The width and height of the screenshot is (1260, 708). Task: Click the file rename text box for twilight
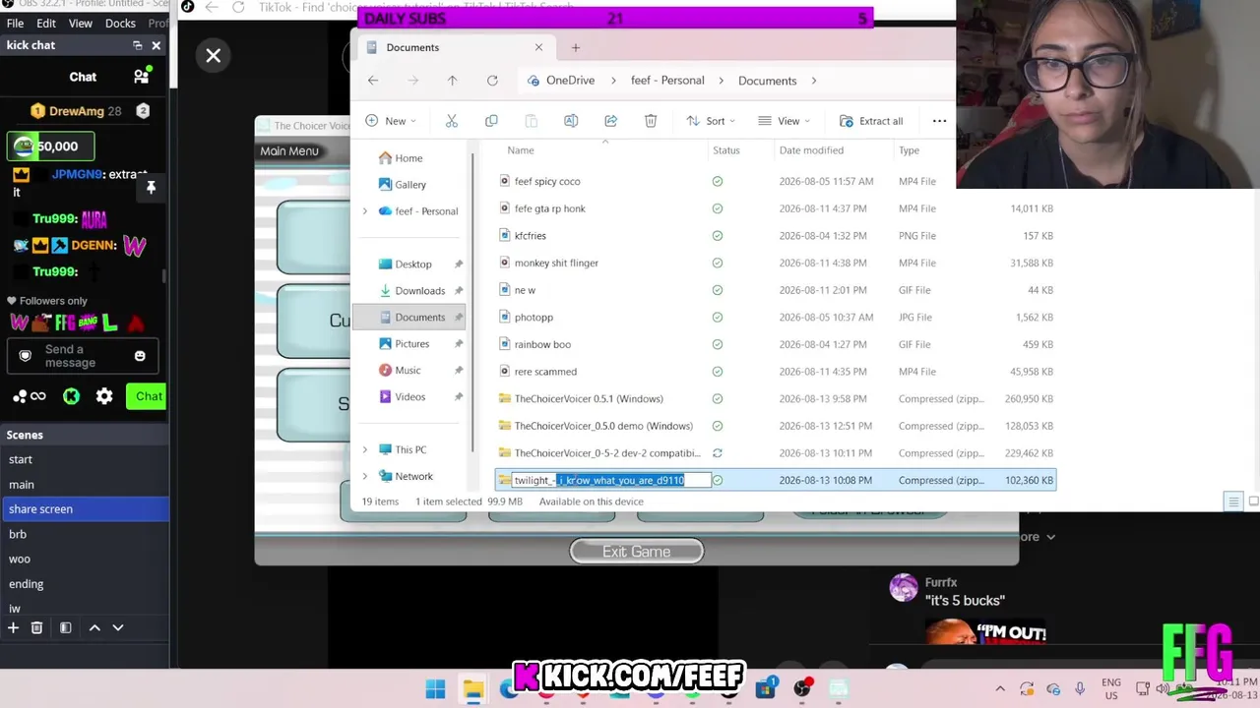click(611, 480)
